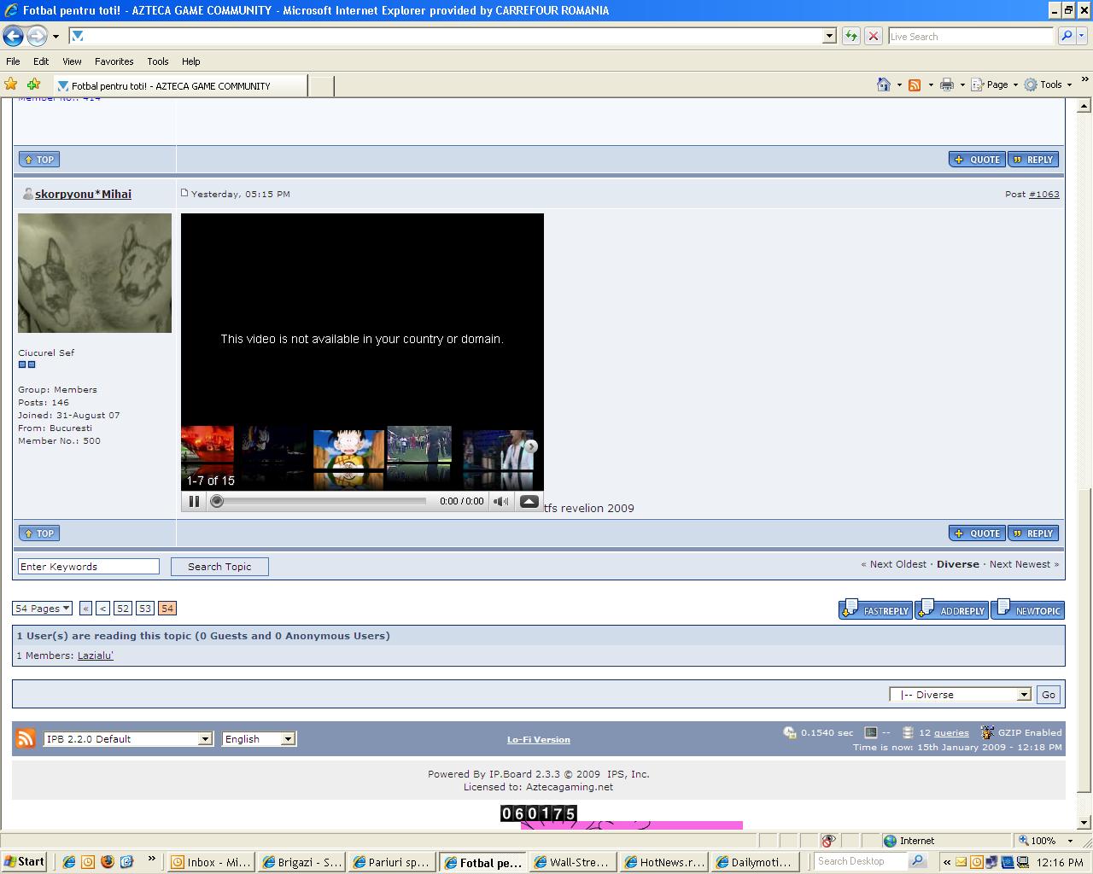
Task: Click the Favorites Center star icon
Action: point(11,84)
